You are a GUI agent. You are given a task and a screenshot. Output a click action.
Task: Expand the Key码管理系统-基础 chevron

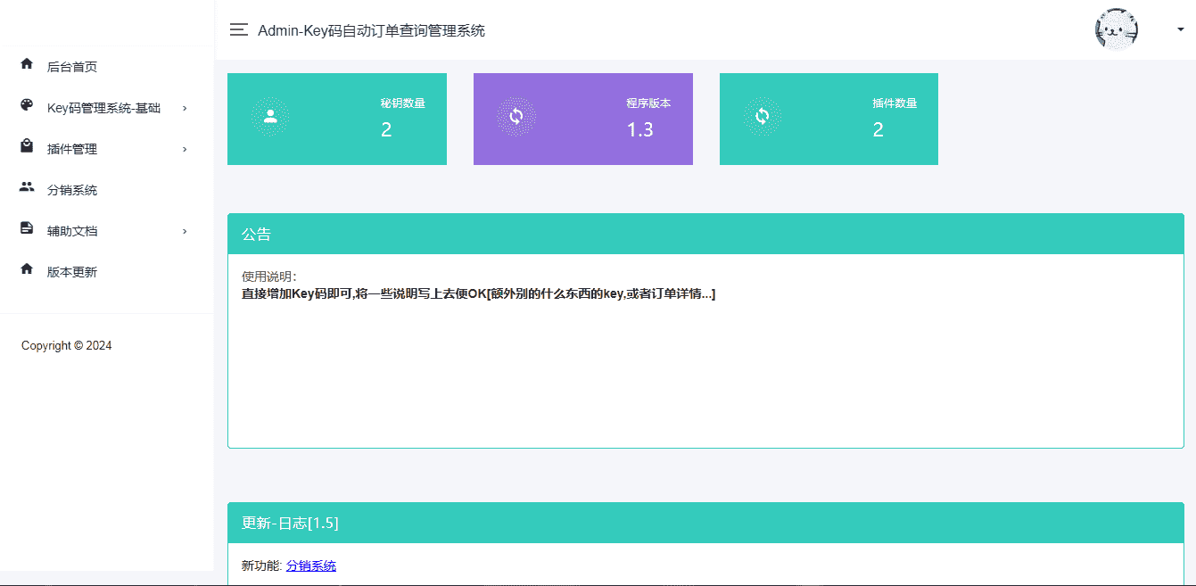point(185,108)
